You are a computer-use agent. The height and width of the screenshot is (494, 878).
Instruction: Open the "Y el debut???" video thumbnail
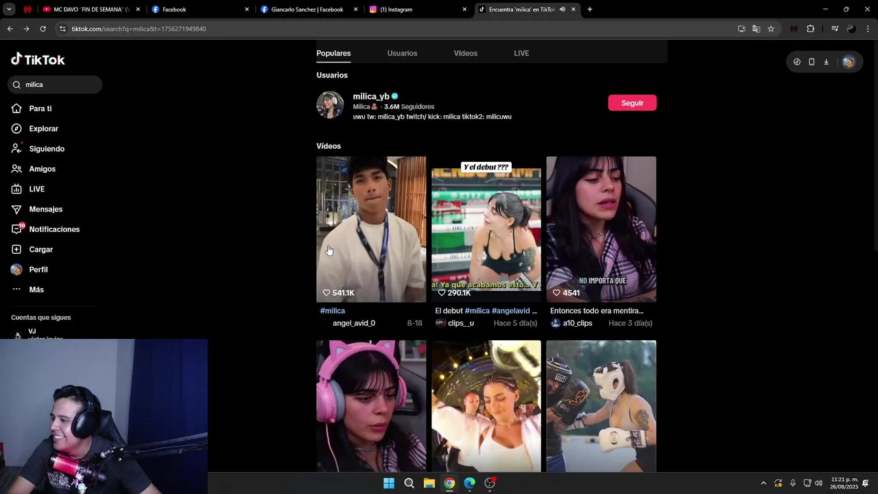tap(486, 229)
